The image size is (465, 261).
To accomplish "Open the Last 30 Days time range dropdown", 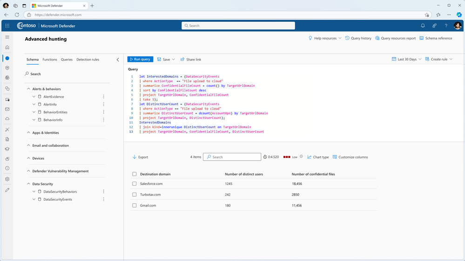I will (406, 59).
